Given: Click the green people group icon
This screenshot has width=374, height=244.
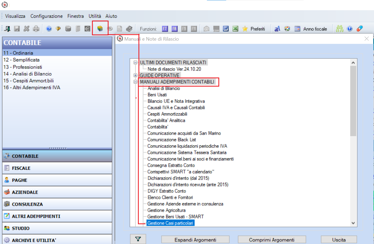Looking at the screenshot, I should point(340,29).
